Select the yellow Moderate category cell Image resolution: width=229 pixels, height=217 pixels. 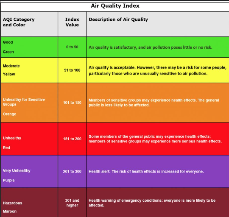[29, 70]
